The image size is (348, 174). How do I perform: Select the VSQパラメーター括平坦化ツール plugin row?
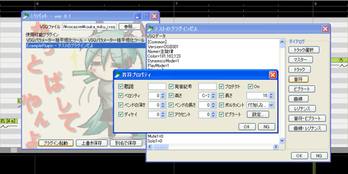[x=86, y=40]
